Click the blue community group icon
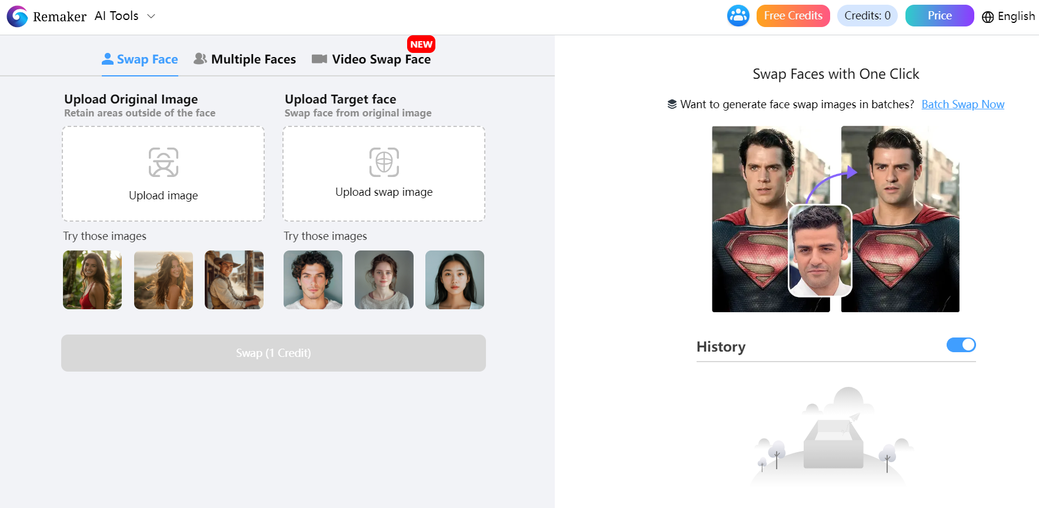Viewport: 1039px width, 508px height. [738, 16]
